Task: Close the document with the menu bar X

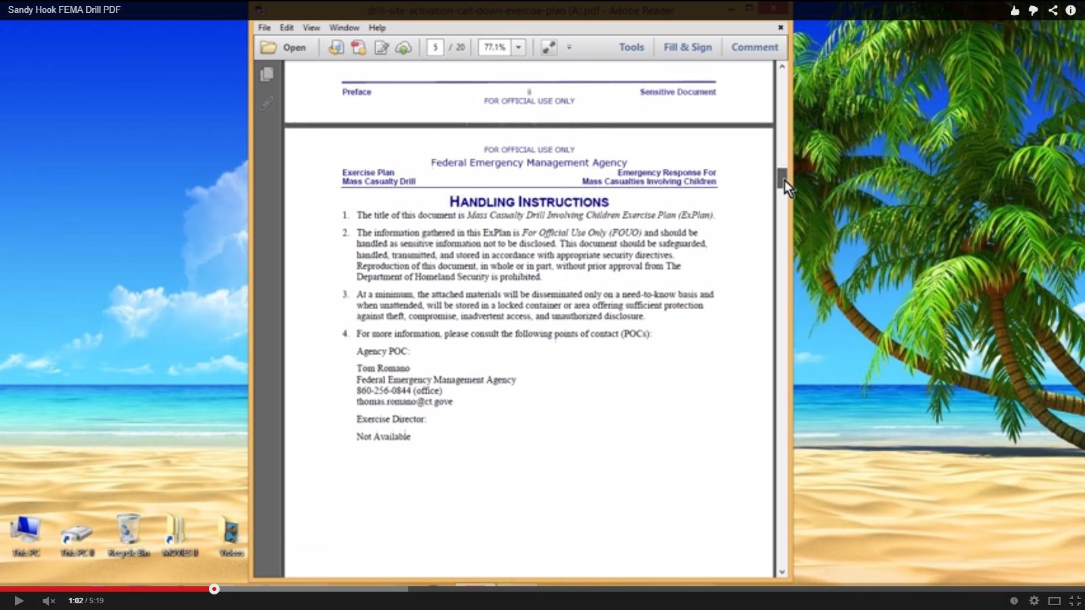Action: pos(781,28)
